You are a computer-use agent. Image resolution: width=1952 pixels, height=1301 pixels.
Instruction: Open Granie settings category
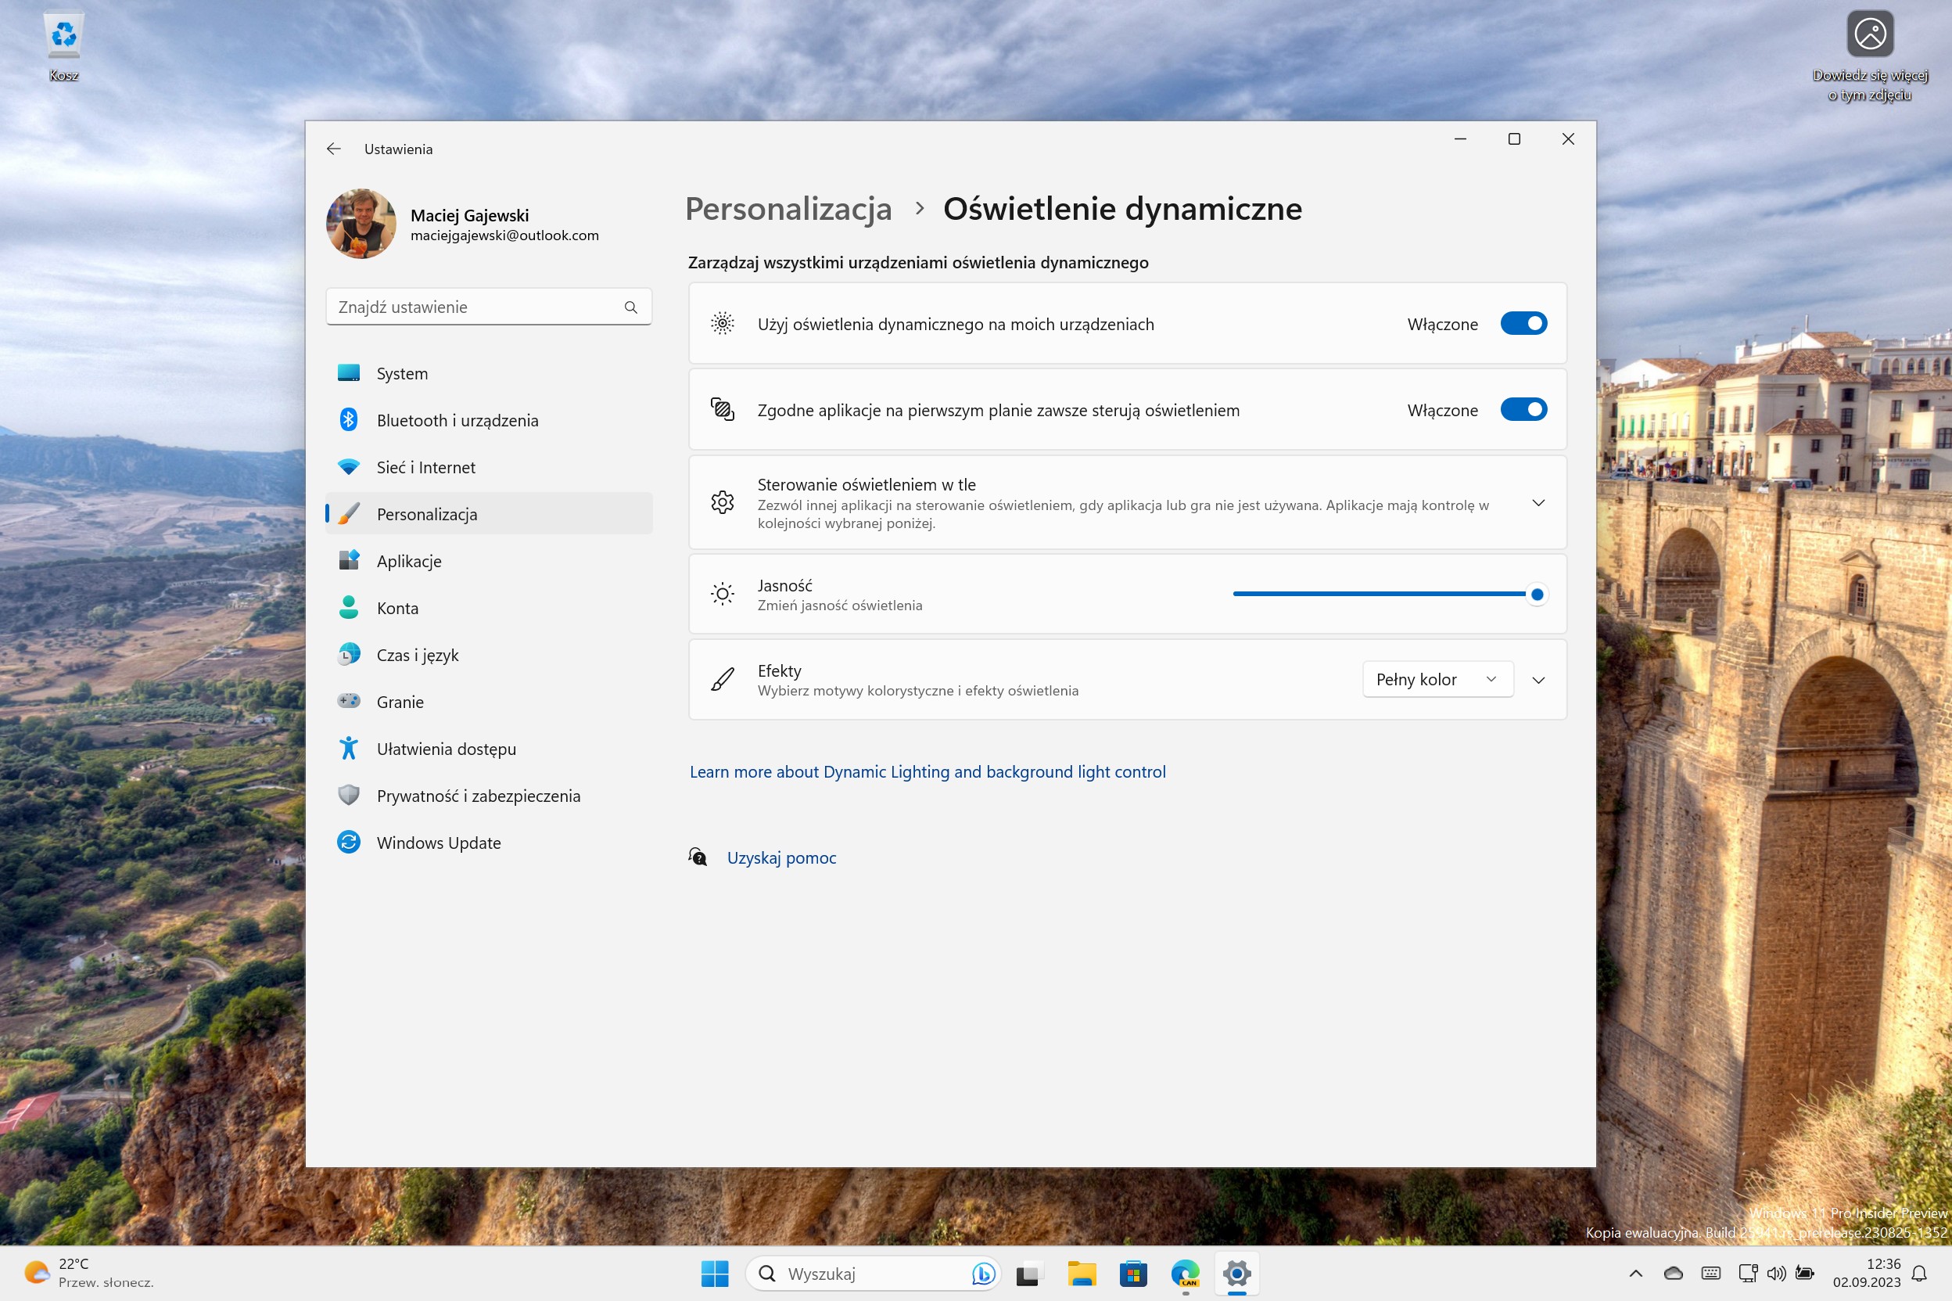coord(489,702)
